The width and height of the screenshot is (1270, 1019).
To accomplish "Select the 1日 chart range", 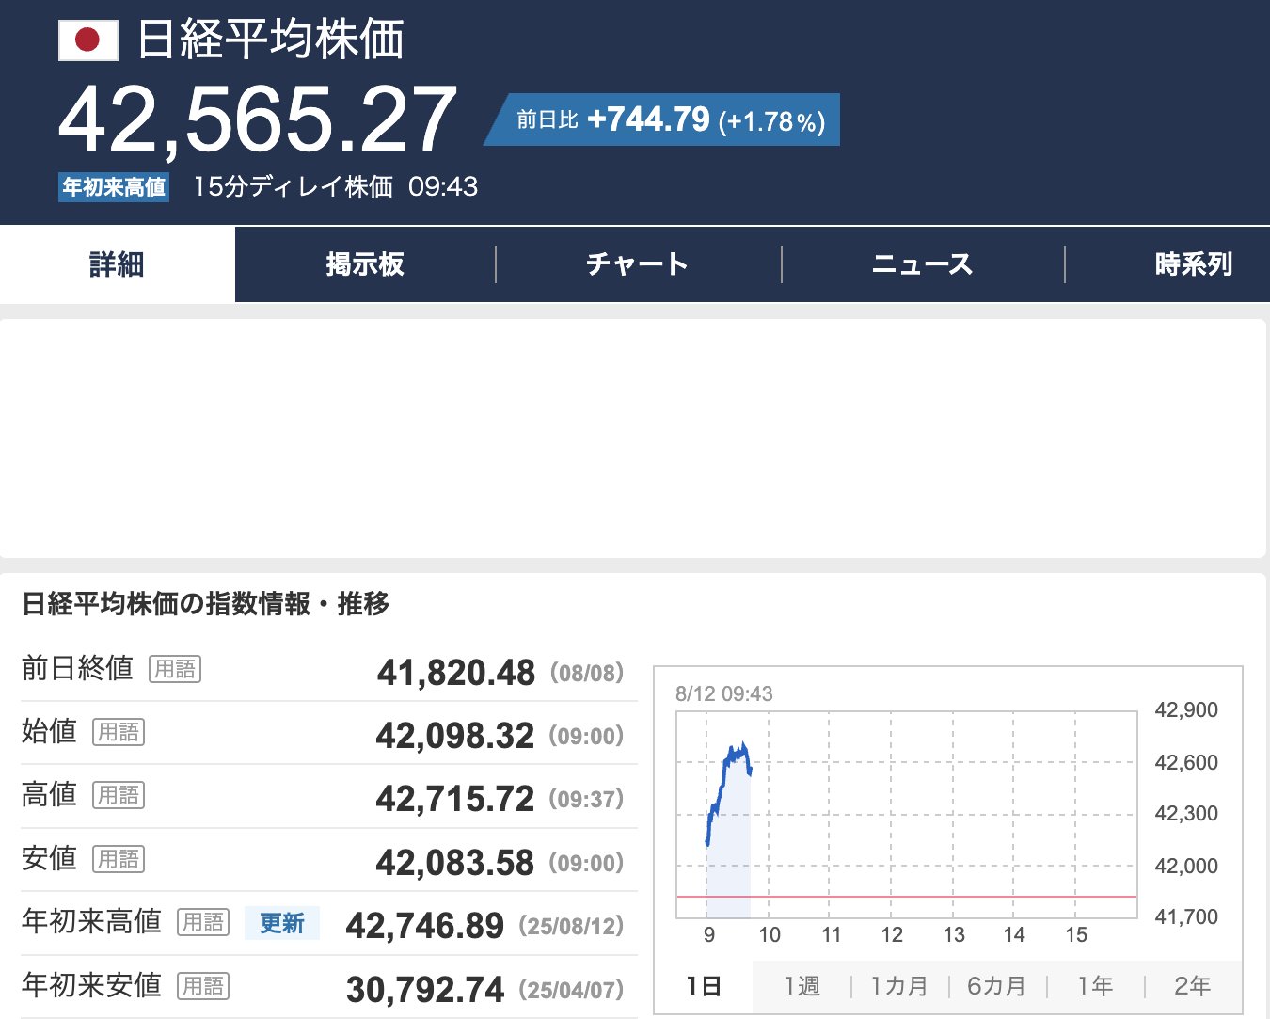I will (x=704, y=986).
